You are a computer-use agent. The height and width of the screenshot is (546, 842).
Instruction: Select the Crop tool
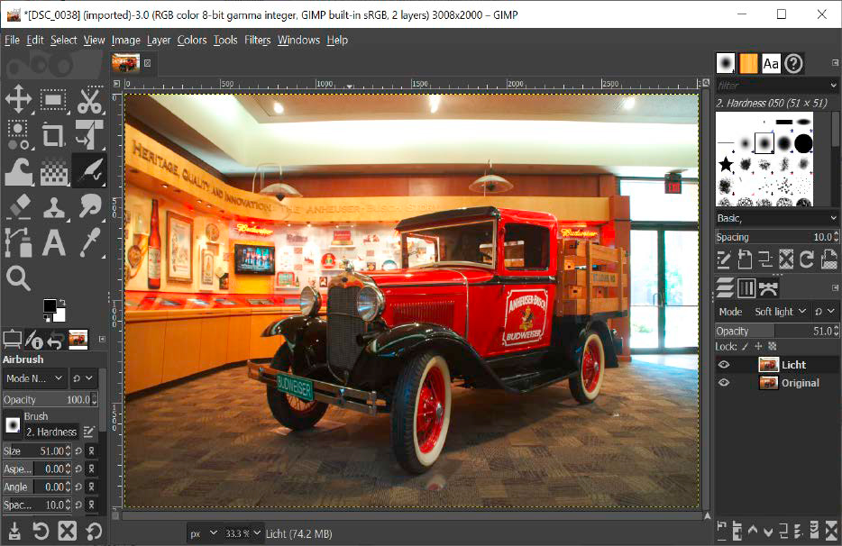click(x=53, y=135)
